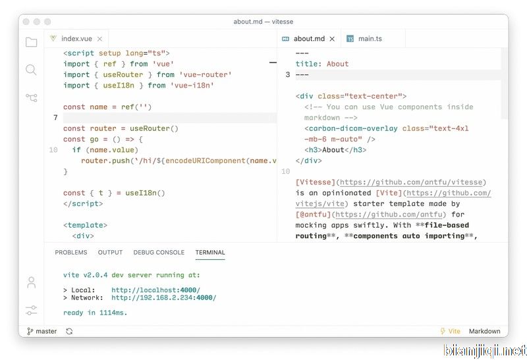This screenshot has height=360, width=527.
Task: Click the '</script>' closing tag line
Action: click(83, 203)
